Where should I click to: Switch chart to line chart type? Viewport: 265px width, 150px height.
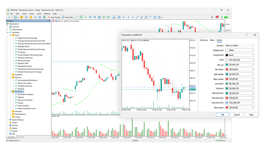coord(86,17)
